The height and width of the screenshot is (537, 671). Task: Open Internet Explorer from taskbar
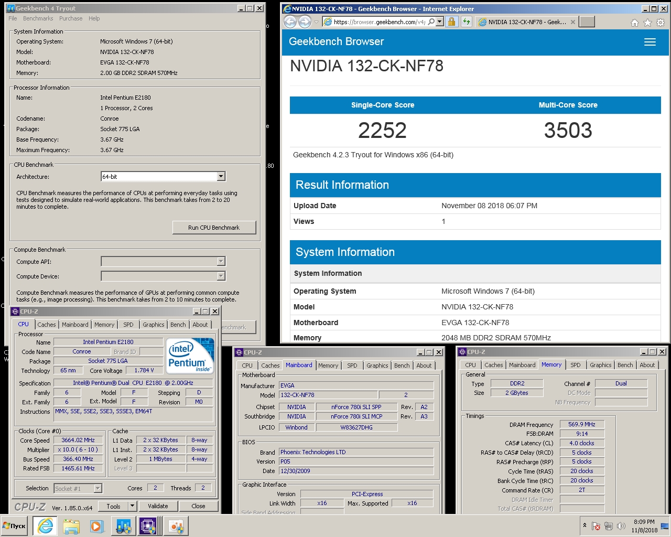[46, 526]
